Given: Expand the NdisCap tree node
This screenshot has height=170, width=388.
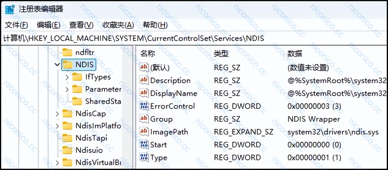Looking at the screenshot, I should coord(57,114).
